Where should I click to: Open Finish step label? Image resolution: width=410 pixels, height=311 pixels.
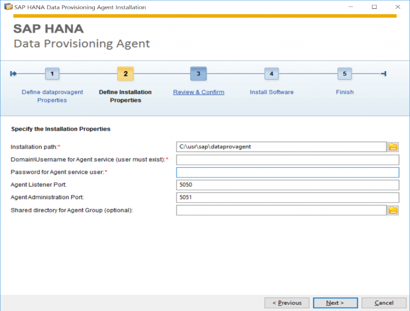click(x=345, y=92)
